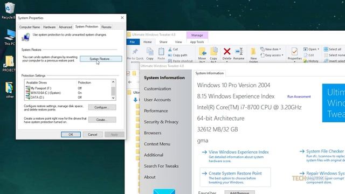Open User Accounts in the sidebar
The image size is (345, 194).
point(157,100)
